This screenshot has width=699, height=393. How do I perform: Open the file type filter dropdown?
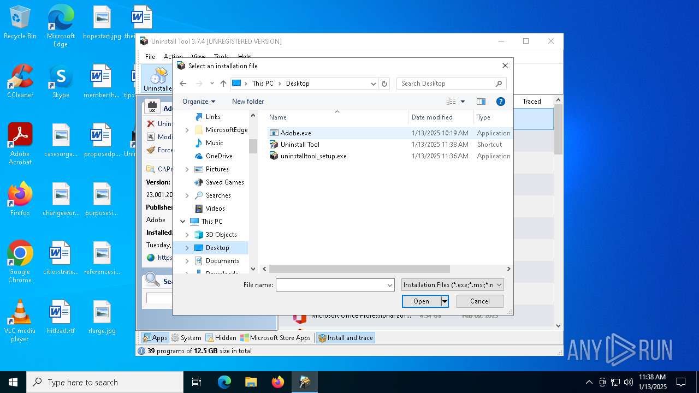(x=452, y=285)
